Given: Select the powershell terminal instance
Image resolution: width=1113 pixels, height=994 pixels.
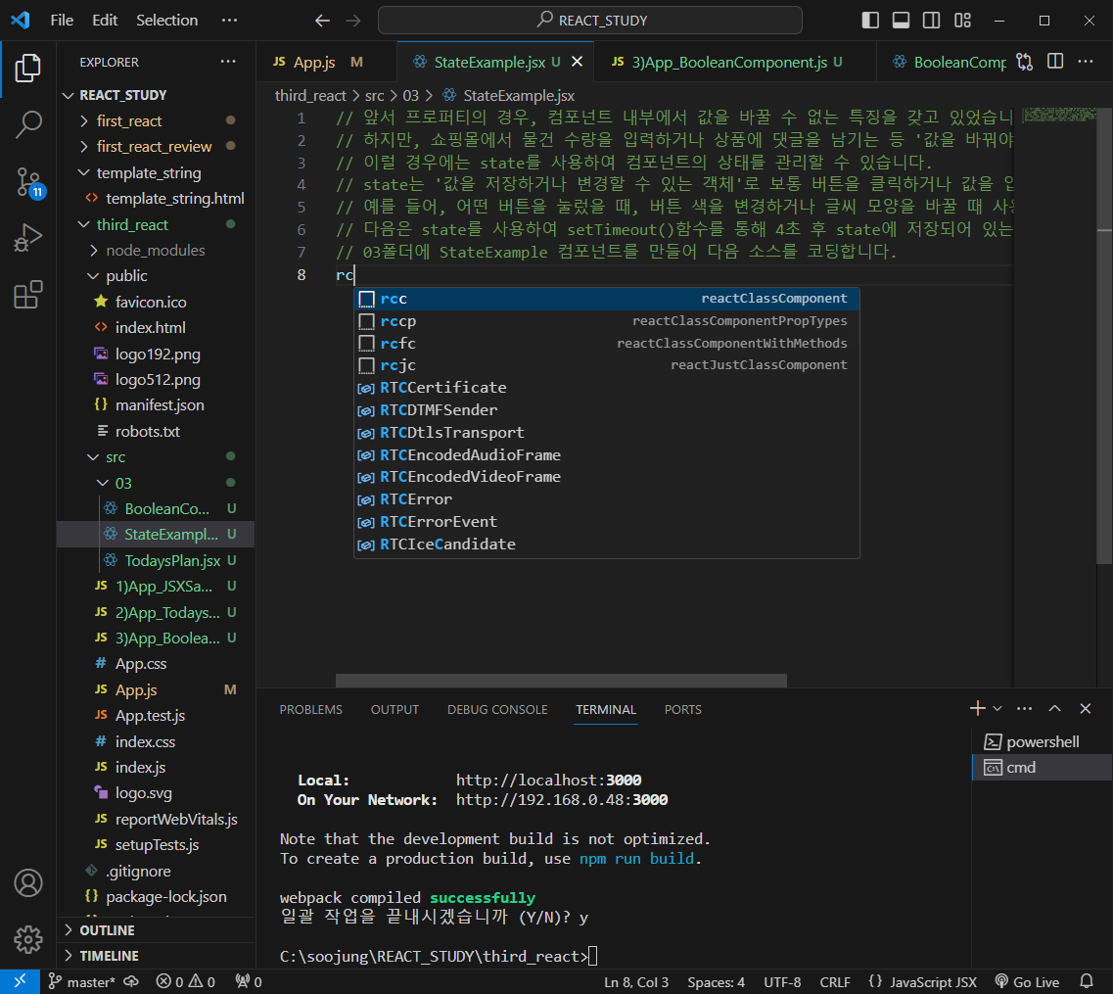Looking at the screenshot, I should (x=1042, y=742).
